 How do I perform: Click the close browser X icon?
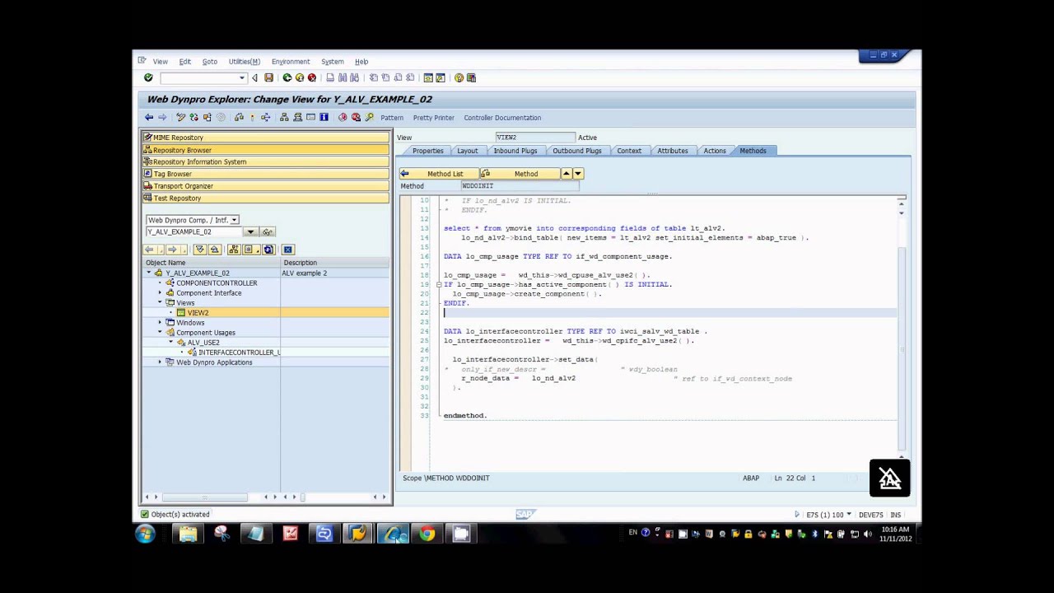point(287,250)
